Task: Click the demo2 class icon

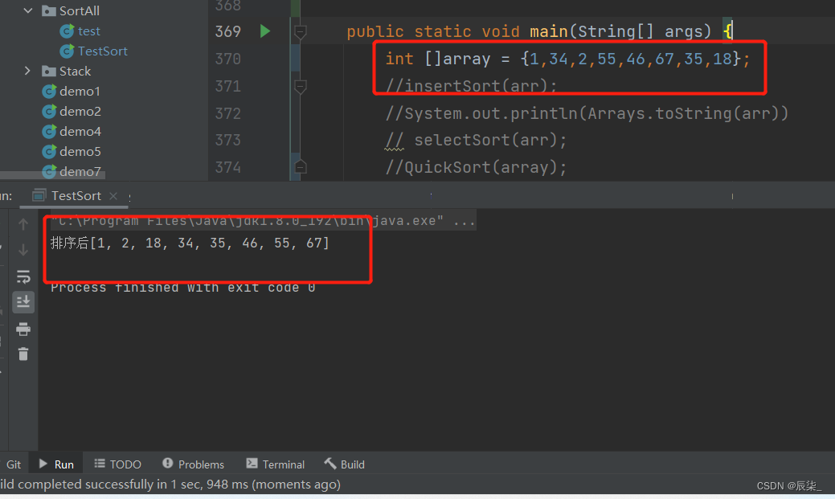Action: tap(50, 112)
